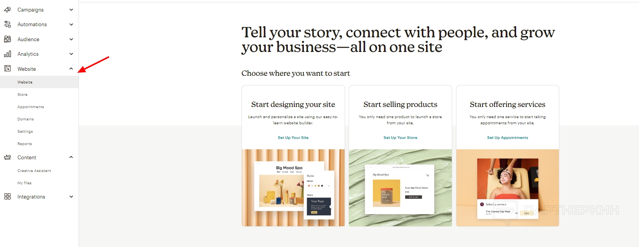Click the Set Up Your Site link
This screenshot has width=639, height=247.
293,138
